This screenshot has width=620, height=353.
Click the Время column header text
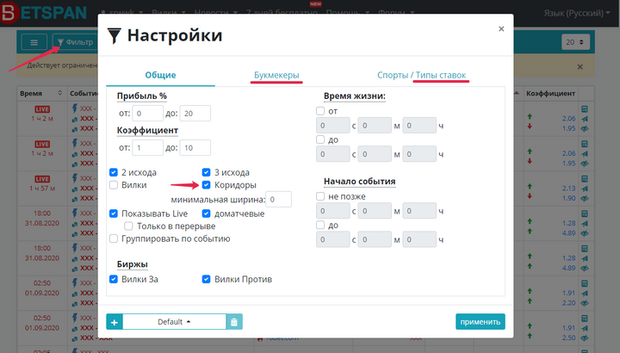pyautogui.click(x=31, y=93)
